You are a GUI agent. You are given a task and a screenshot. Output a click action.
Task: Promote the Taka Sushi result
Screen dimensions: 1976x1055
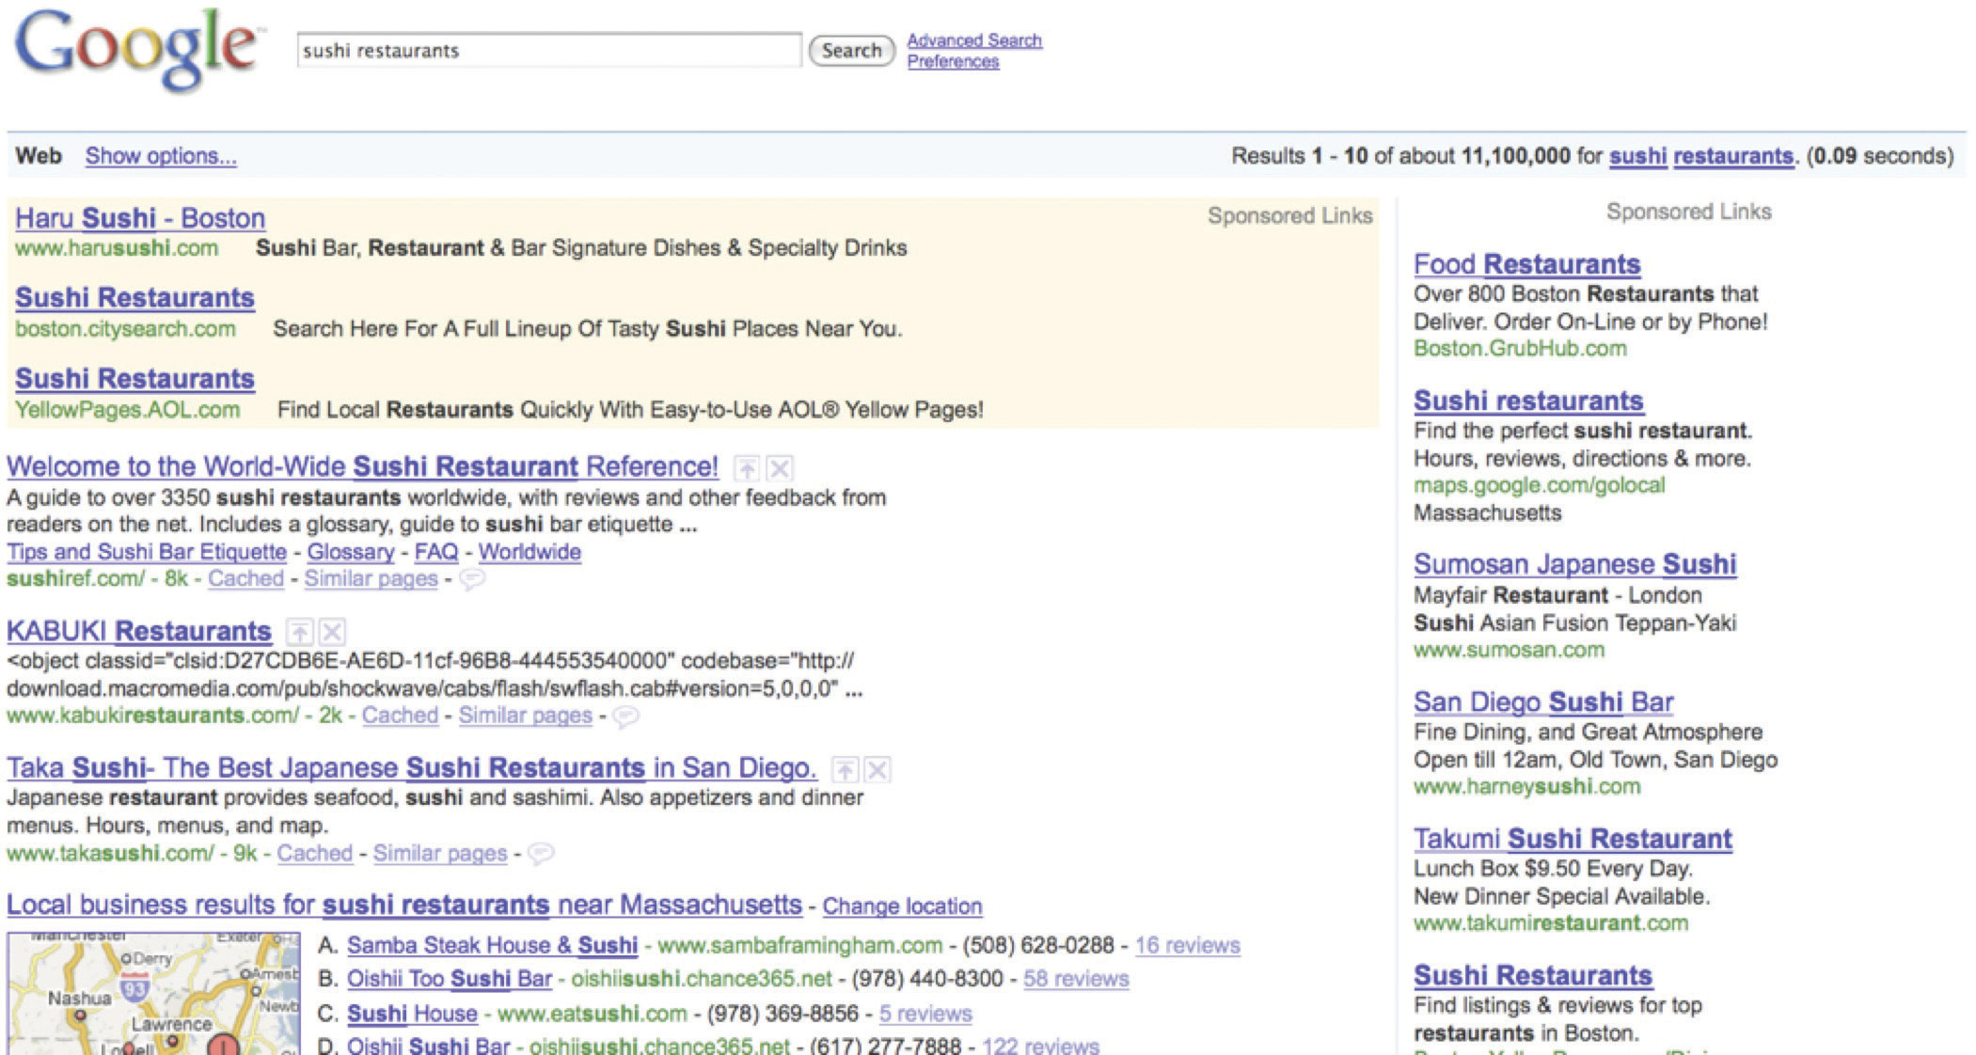(845, 770)
